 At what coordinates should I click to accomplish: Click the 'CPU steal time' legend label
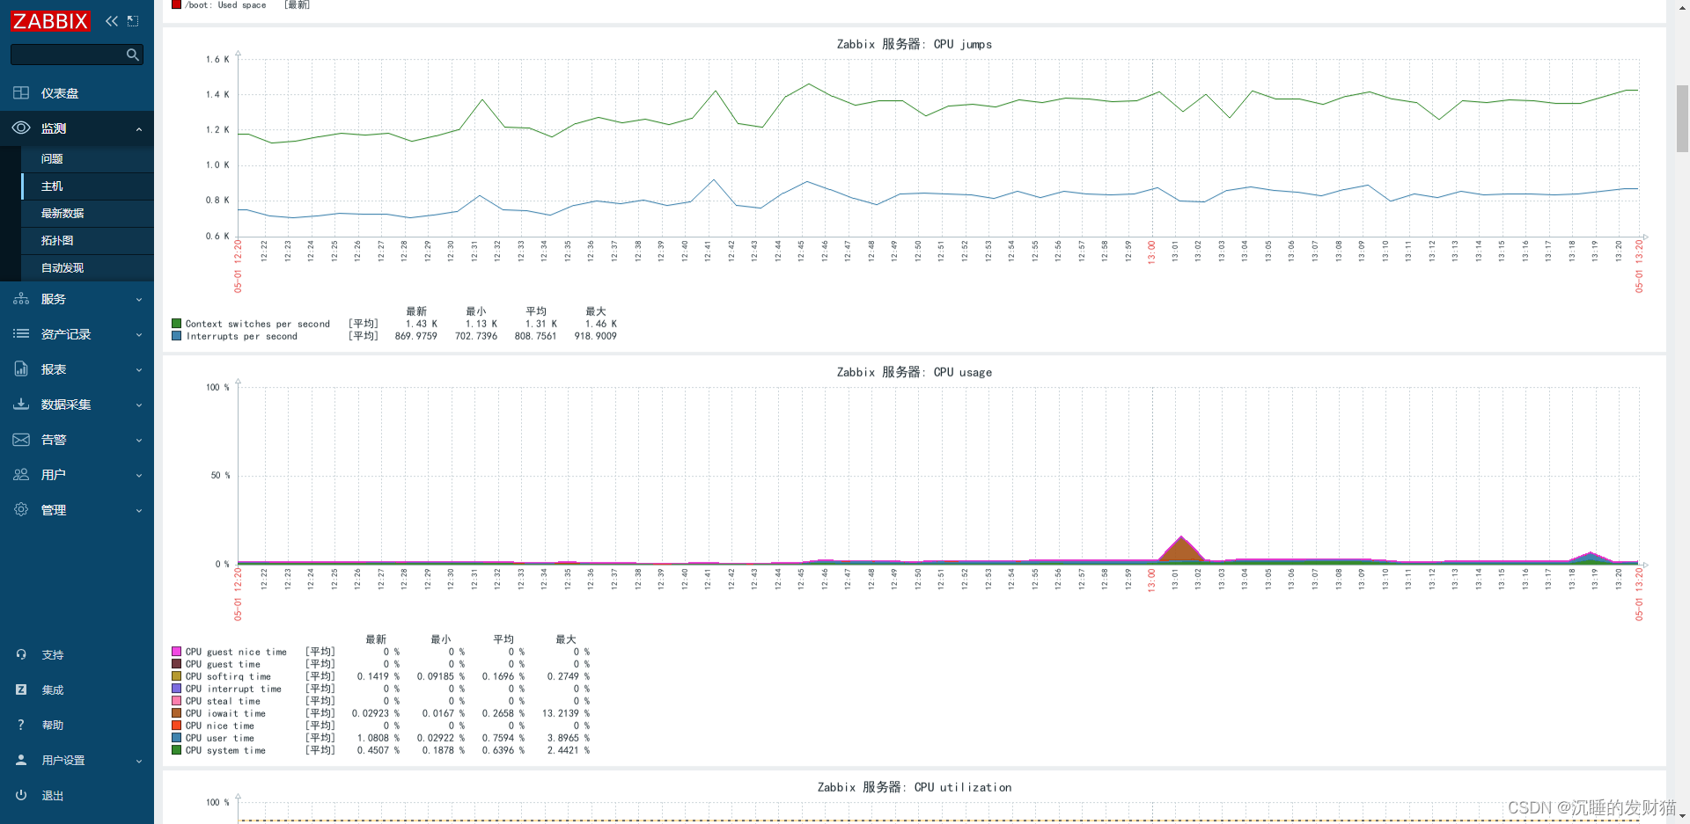(x=223, y=701)
